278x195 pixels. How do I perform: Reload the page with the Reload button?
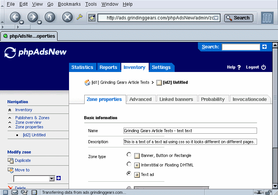tap(50, 17)
